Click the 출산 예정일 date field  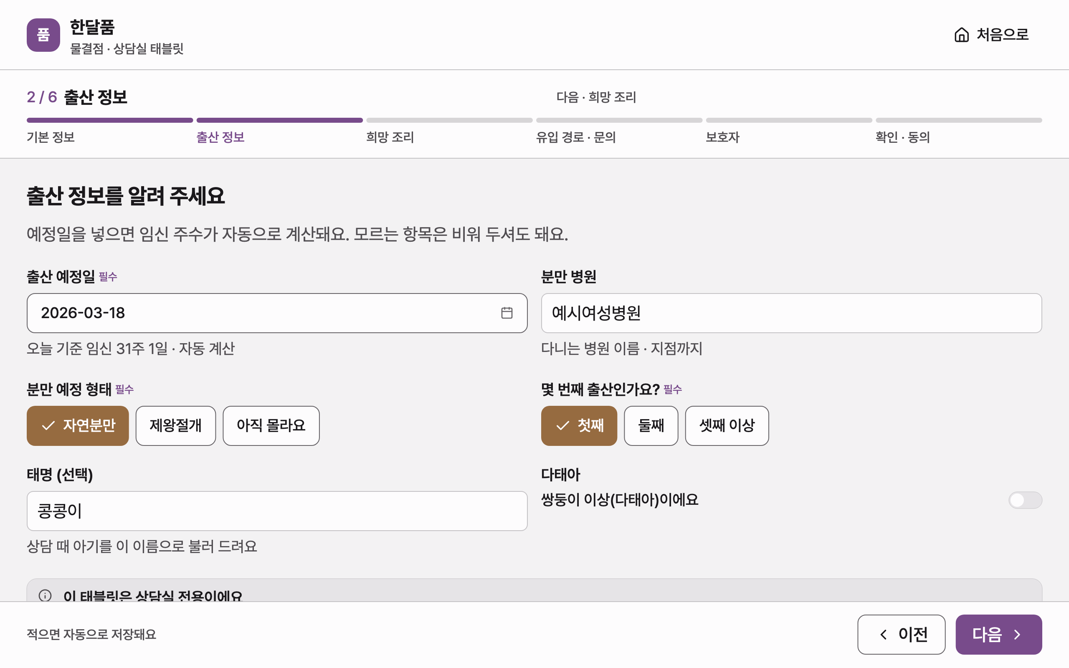click(x=277, y=313)
